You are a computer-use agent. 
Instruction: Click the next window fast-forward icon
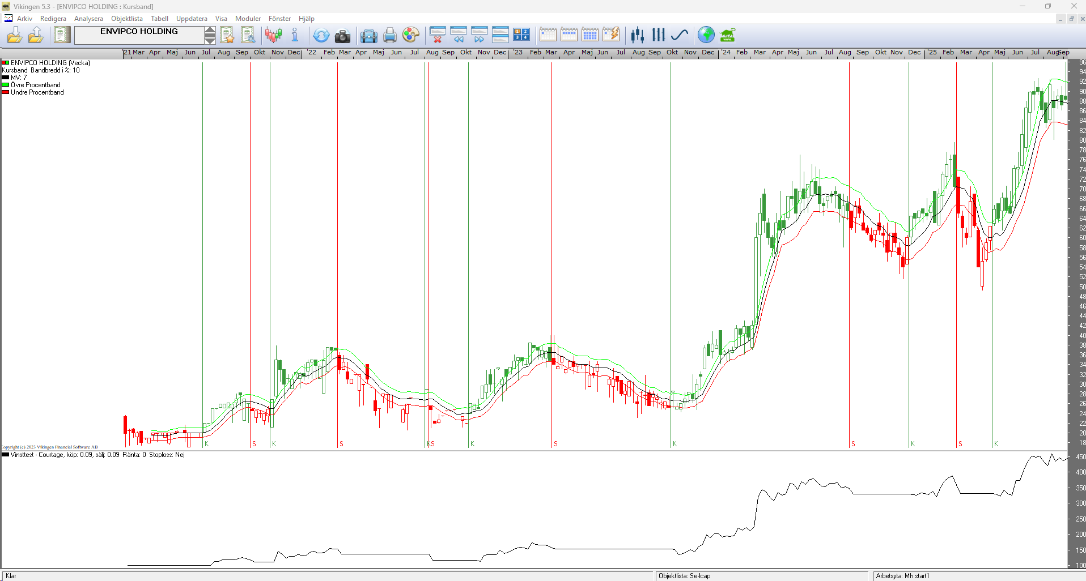tap(479, 35)
